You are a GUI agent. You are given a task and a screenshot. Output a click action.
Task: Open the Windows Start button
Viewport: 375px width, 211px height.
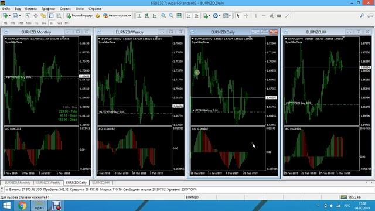tap(6, 206)
